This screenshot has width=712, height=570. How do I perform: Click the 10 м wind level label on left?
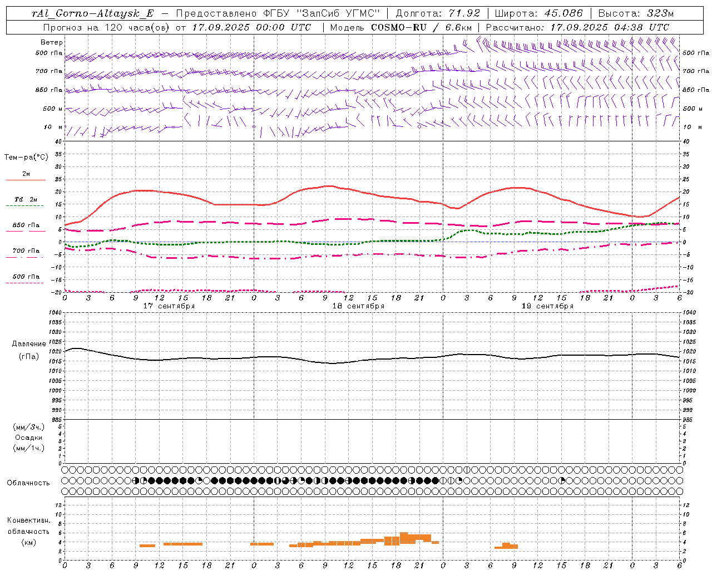53,127
